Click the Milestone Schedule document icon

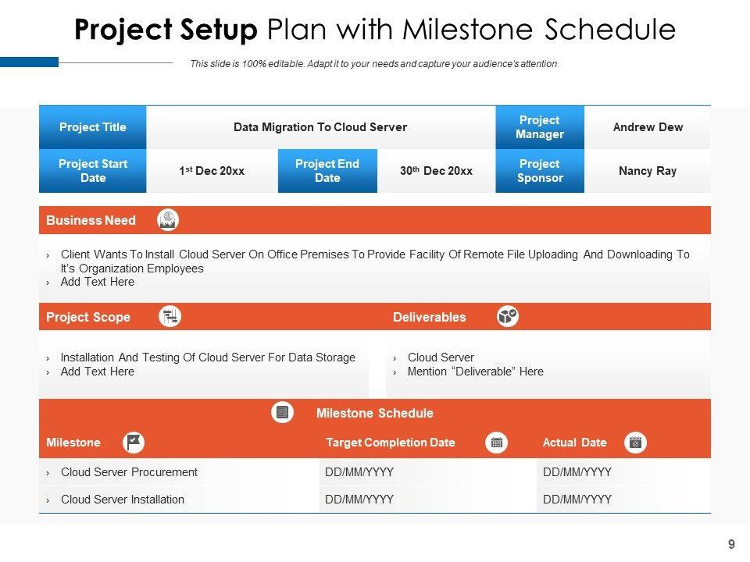[x=283, y=413]
